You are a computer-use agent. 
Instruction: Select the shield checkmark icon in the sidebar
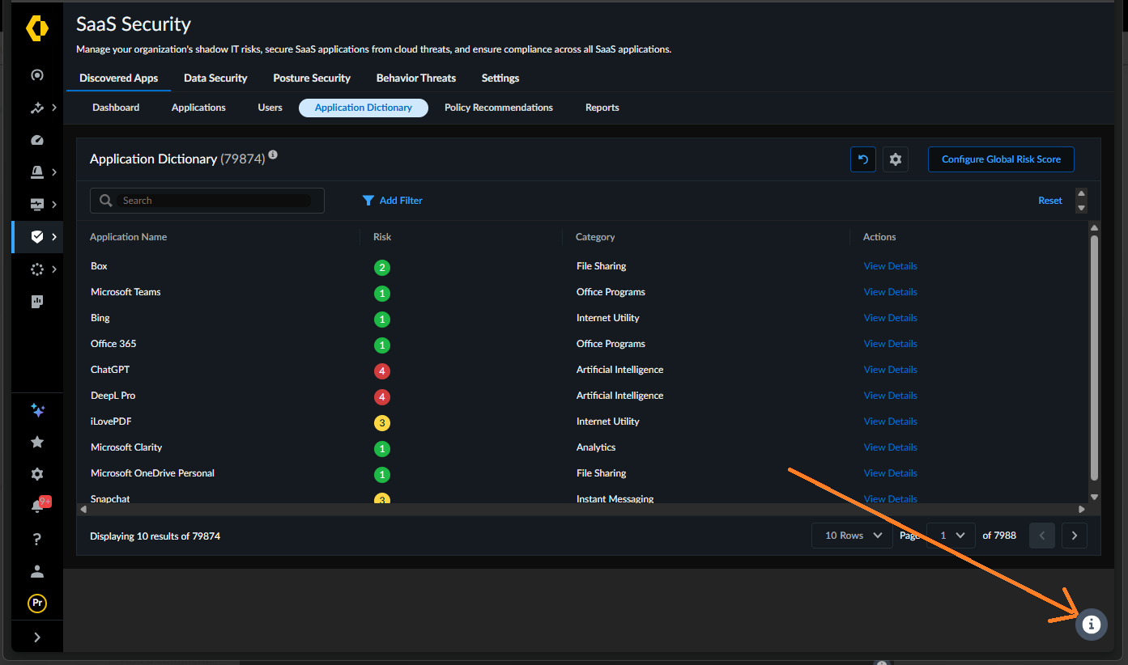coord(37,237)
